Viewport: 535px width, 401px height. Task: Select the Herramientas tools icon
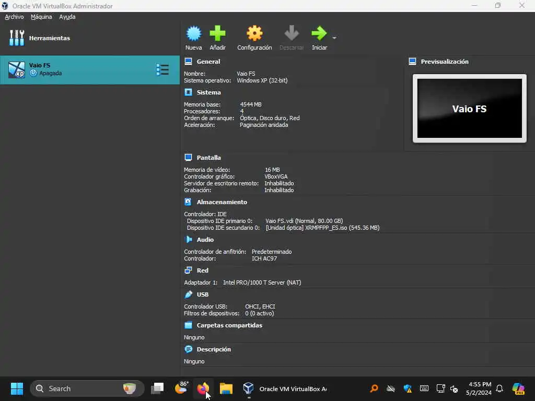point(17,38)
